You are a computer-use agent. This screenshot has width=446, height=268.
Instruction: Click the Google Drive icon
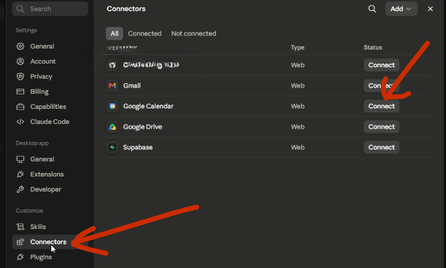113,127
